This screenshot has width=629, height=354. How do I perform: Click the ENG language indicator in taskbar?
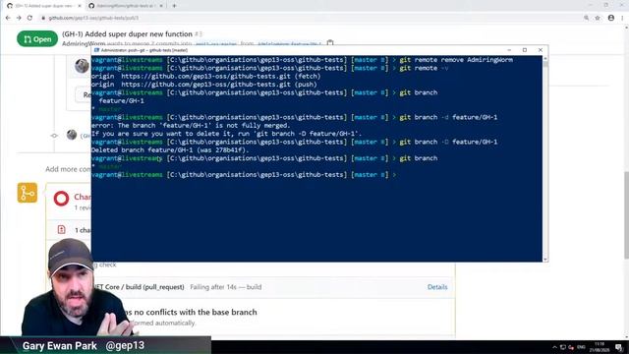click(x=581, y=347)
